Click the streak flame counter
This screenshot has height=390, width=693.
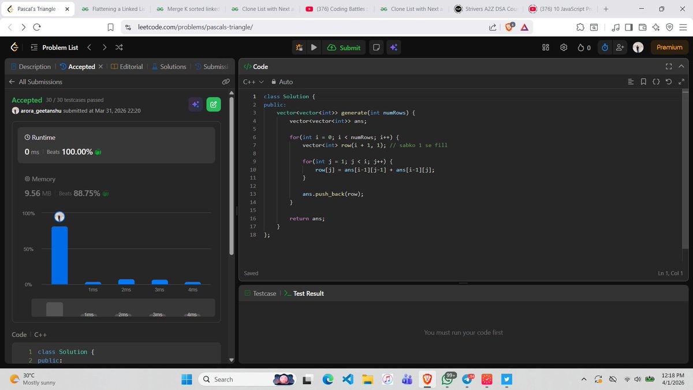pyautogui.click(x=584, y=48)
